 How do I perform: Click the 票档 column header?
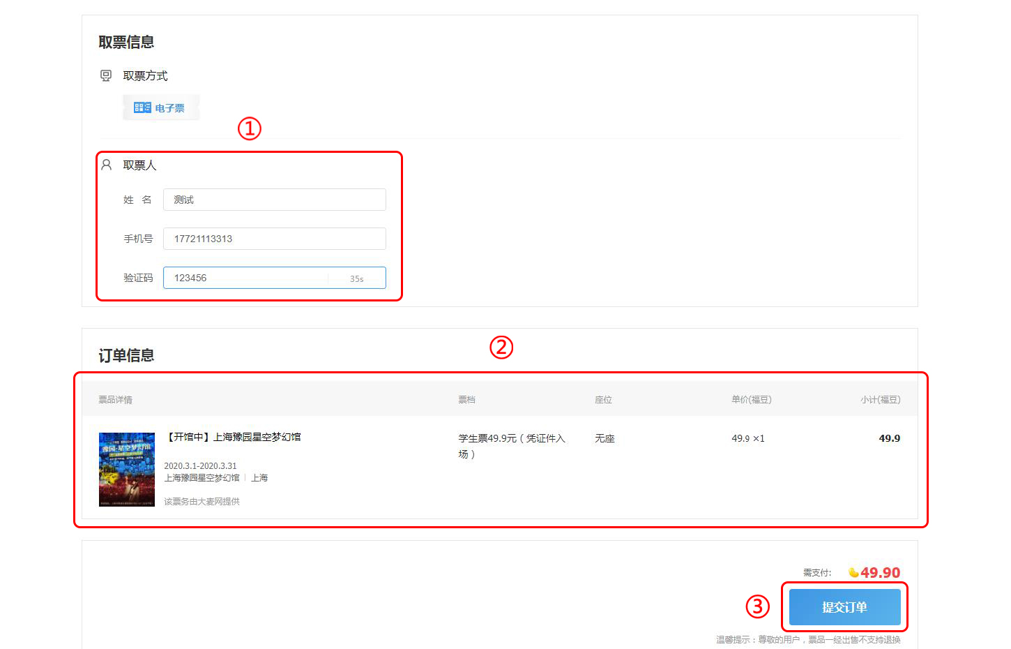pyautogui.click(x=466, y=400)
